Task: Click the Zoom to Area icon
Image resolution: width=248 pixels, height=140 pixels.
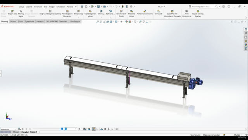Action: tap(101, 22)
